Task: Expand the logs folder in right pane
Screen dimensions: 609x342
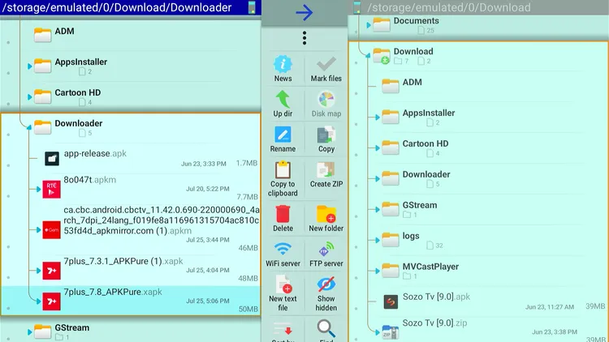Action: click(x=377, y=240)
